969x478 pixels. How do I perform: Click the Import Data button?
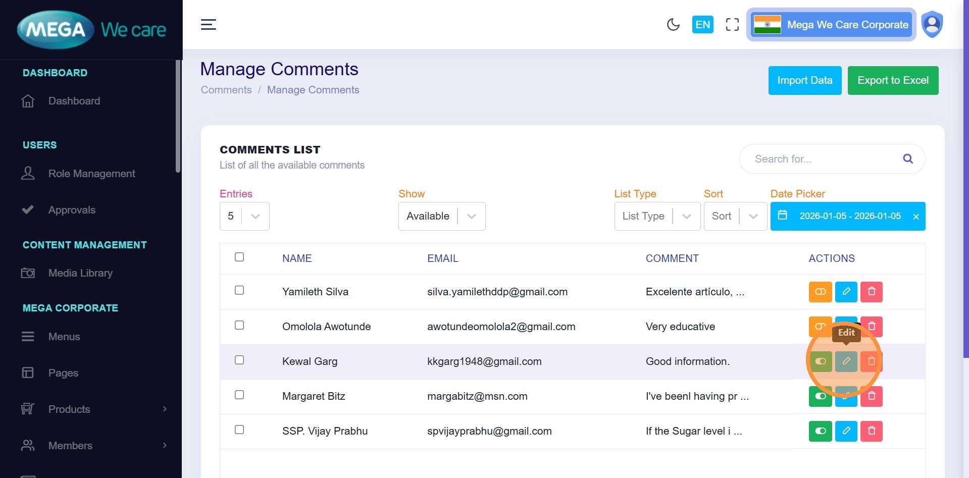point(804,80)
